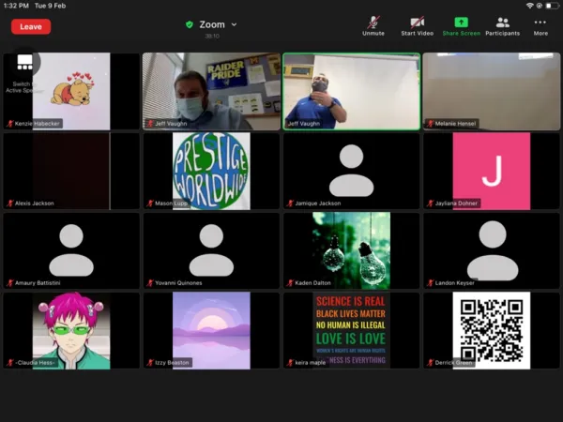Start Video camera toggle

(417, 24)
